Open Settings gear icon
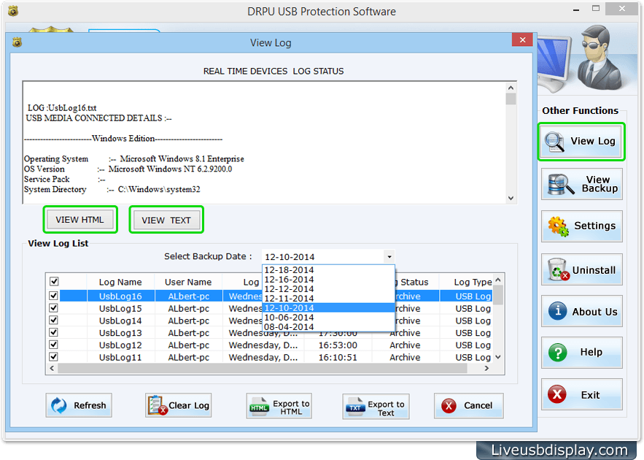644x460 pixels. tap(558, 226)
